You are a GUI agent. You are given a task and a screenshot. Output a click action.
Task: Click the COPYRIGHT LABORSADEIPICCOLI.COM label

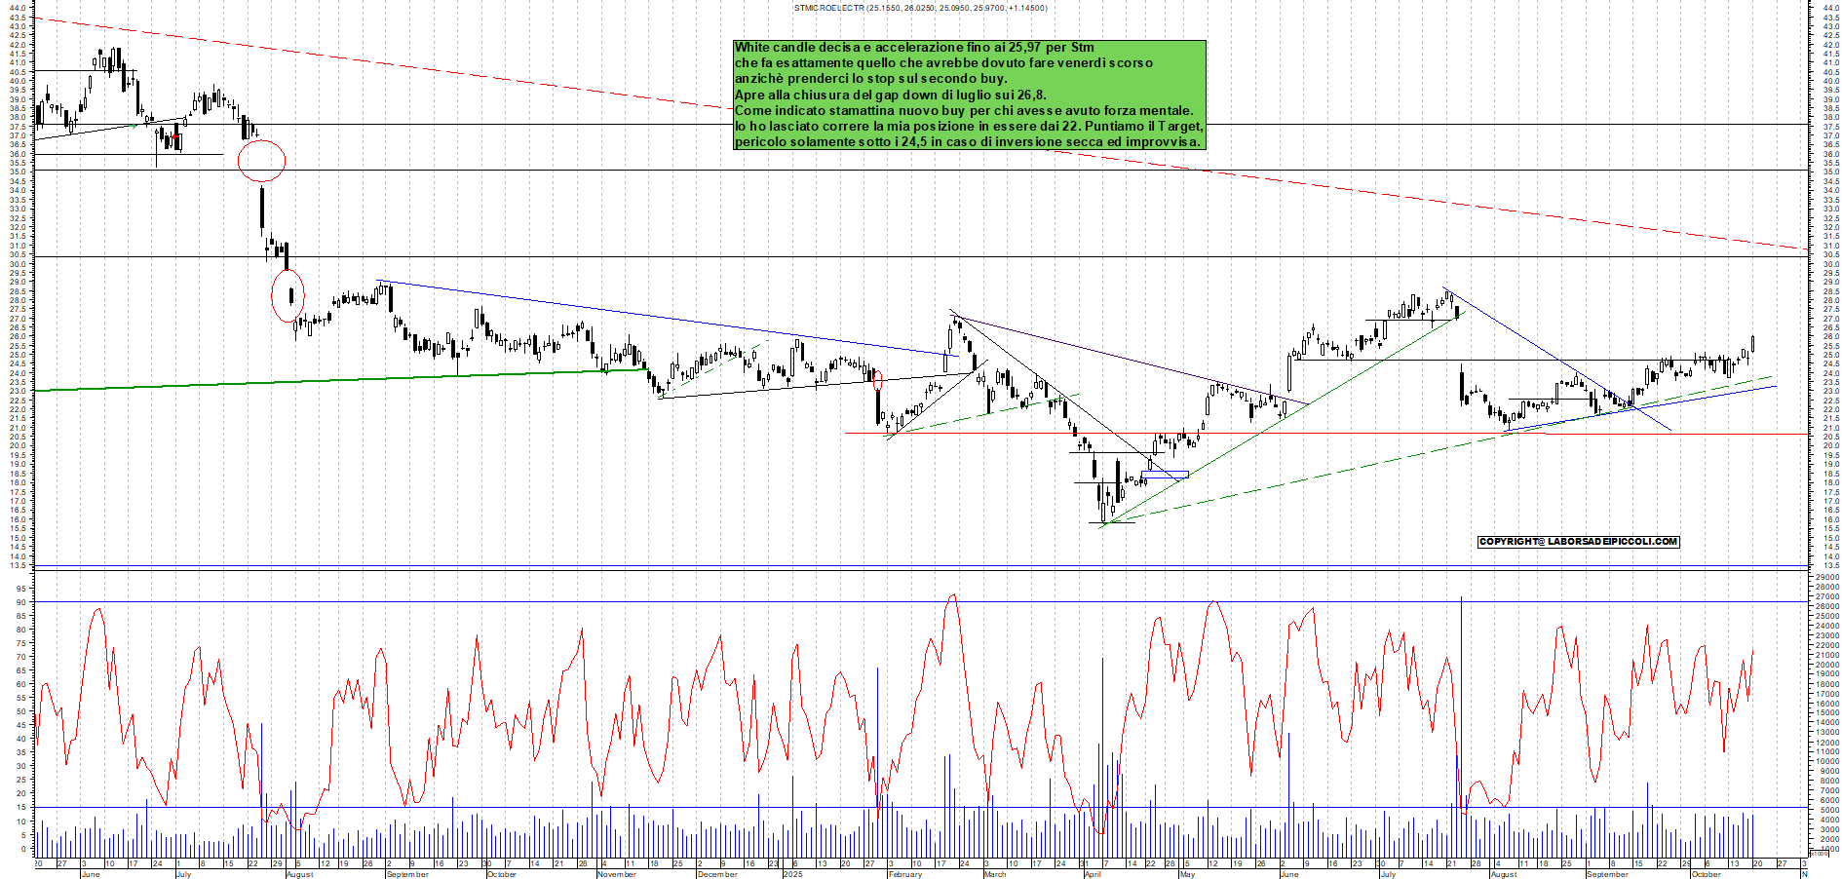point(1578,542)
